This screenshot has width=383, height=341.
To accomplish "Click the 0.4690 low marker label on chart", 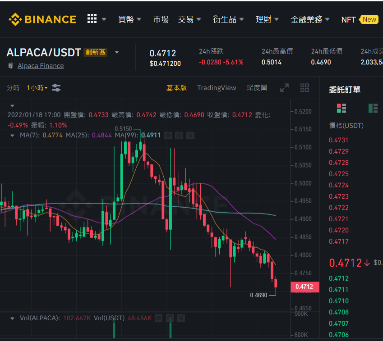I will coord(258,295).
